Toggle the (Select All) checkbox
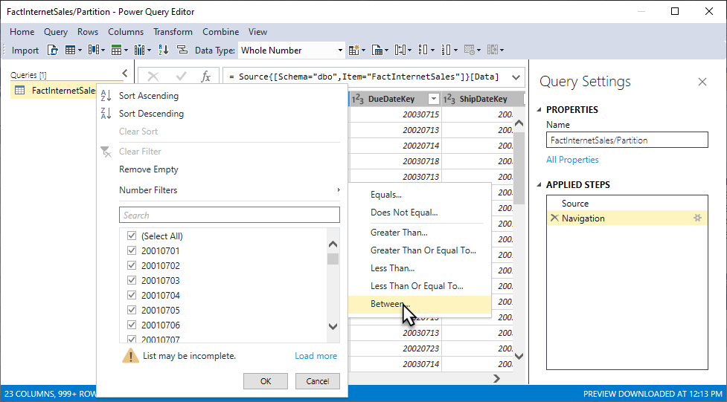 (x=132, y=236)
